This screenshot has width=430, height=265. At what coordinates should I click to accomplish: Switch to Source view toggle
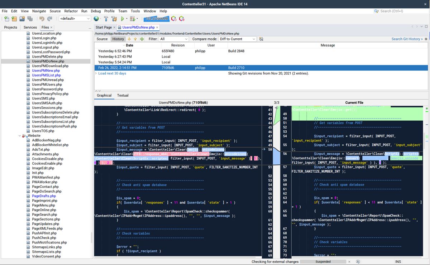click(102, 39)
